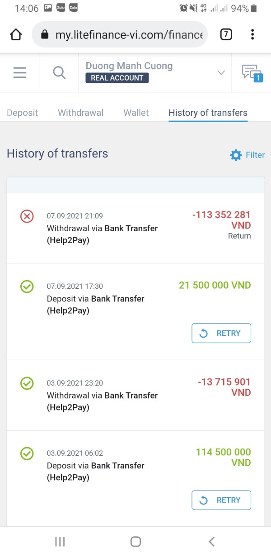Viewport: 271px width, 558px height.
Task: Open the hamburger menu
Action: point(20,72)
